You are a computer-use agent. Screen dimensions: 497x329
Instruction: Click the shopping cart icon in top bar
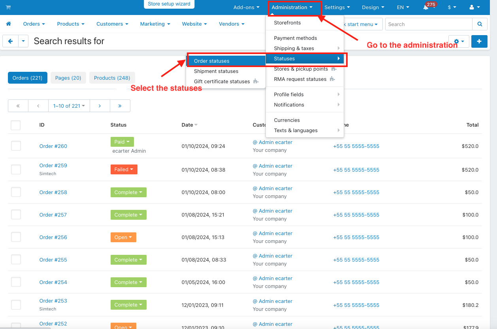(8, 7)
